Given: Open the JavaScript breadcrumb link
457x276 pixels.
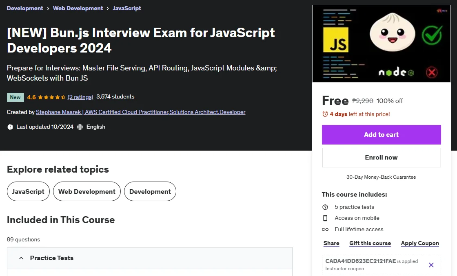Looking at the screenshot, I should (127, 8).
